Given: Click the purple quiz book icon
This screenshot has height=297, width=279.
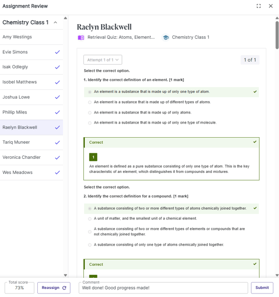Looking at the screenshot, I should [81, 37].
